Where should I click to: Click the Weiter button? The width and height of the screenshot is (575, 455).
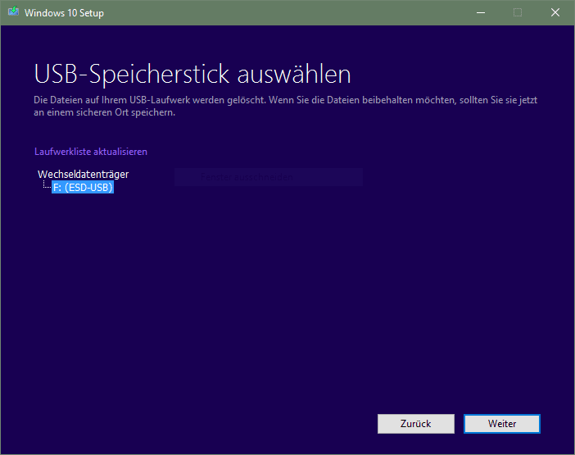(501, 424)
